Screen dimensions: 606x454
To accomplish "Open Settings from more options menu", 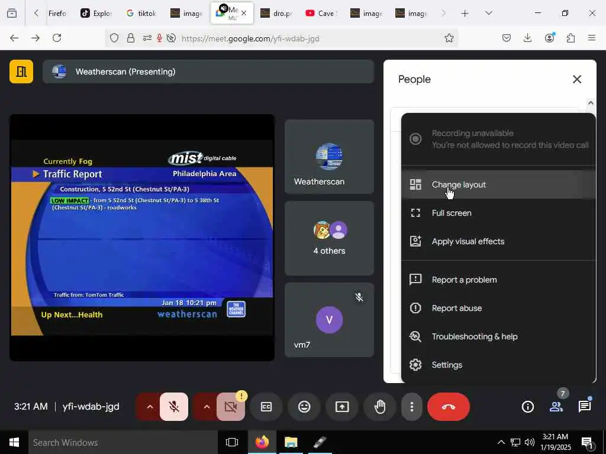I will pos(498,365).
